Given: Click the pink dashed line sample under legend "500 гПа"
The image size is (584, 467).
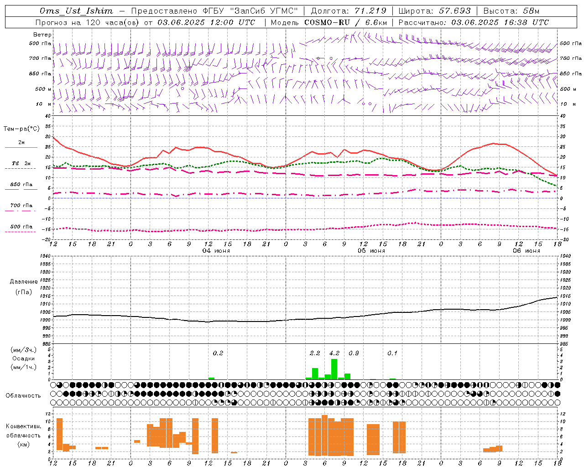Looking at the screenshot, I should (x=21, y=232).
